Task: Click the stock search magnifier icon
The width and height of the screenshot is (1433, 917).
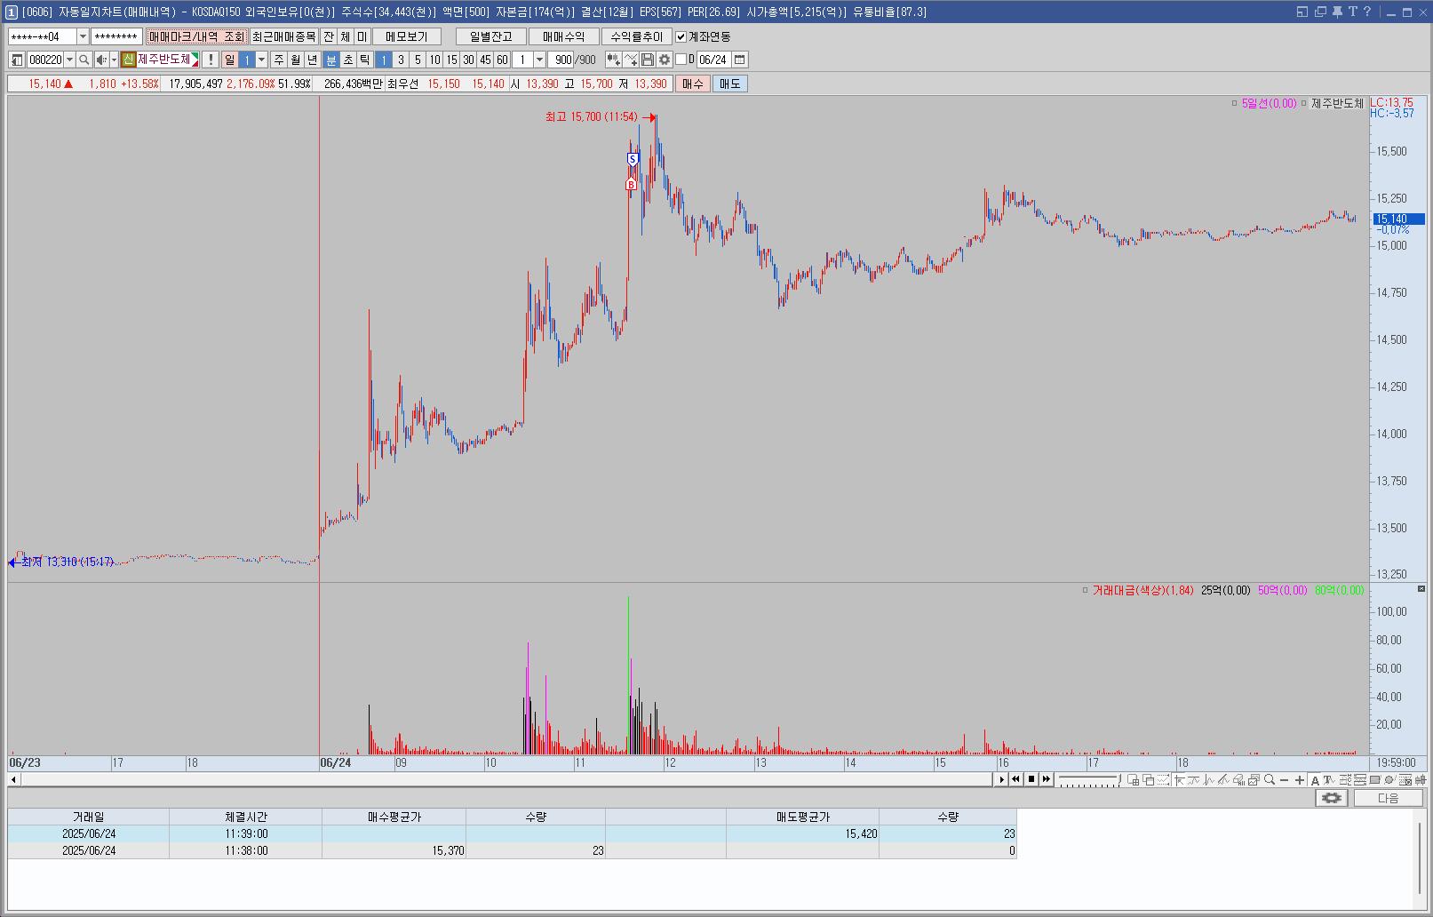Action: click(x=84, y=60)
